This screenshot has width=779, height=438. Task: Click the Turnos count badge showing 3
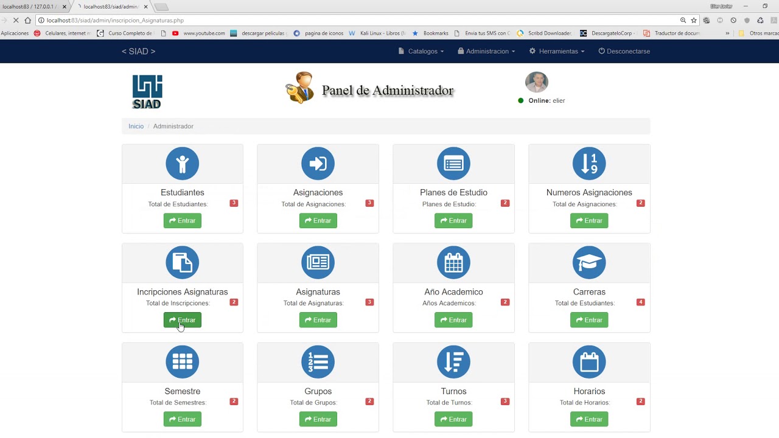505,401
